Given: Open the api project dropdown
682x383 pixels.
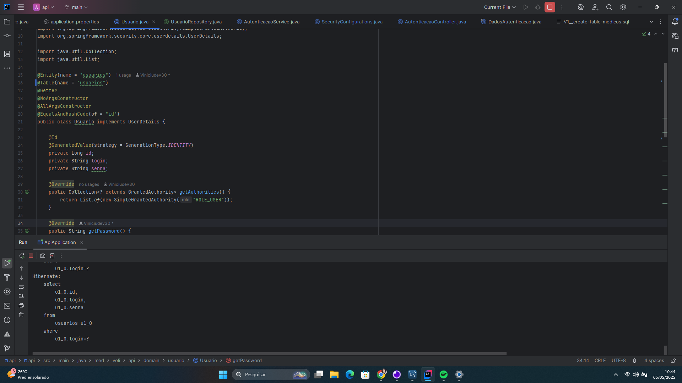Looking at the screenshot, I should (x=44, y=7).
